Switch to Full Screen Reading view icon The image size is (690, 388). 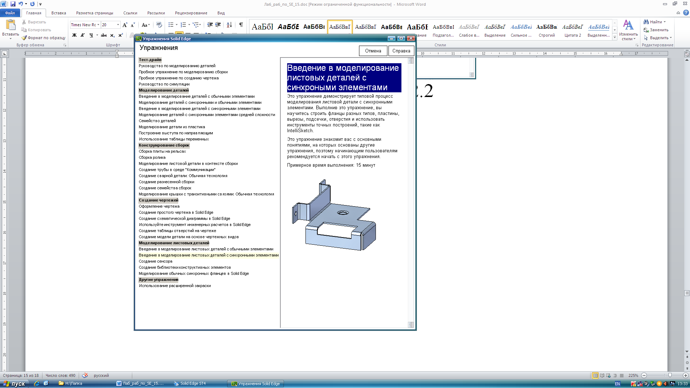pyautogui.click(x=602, y=375)
